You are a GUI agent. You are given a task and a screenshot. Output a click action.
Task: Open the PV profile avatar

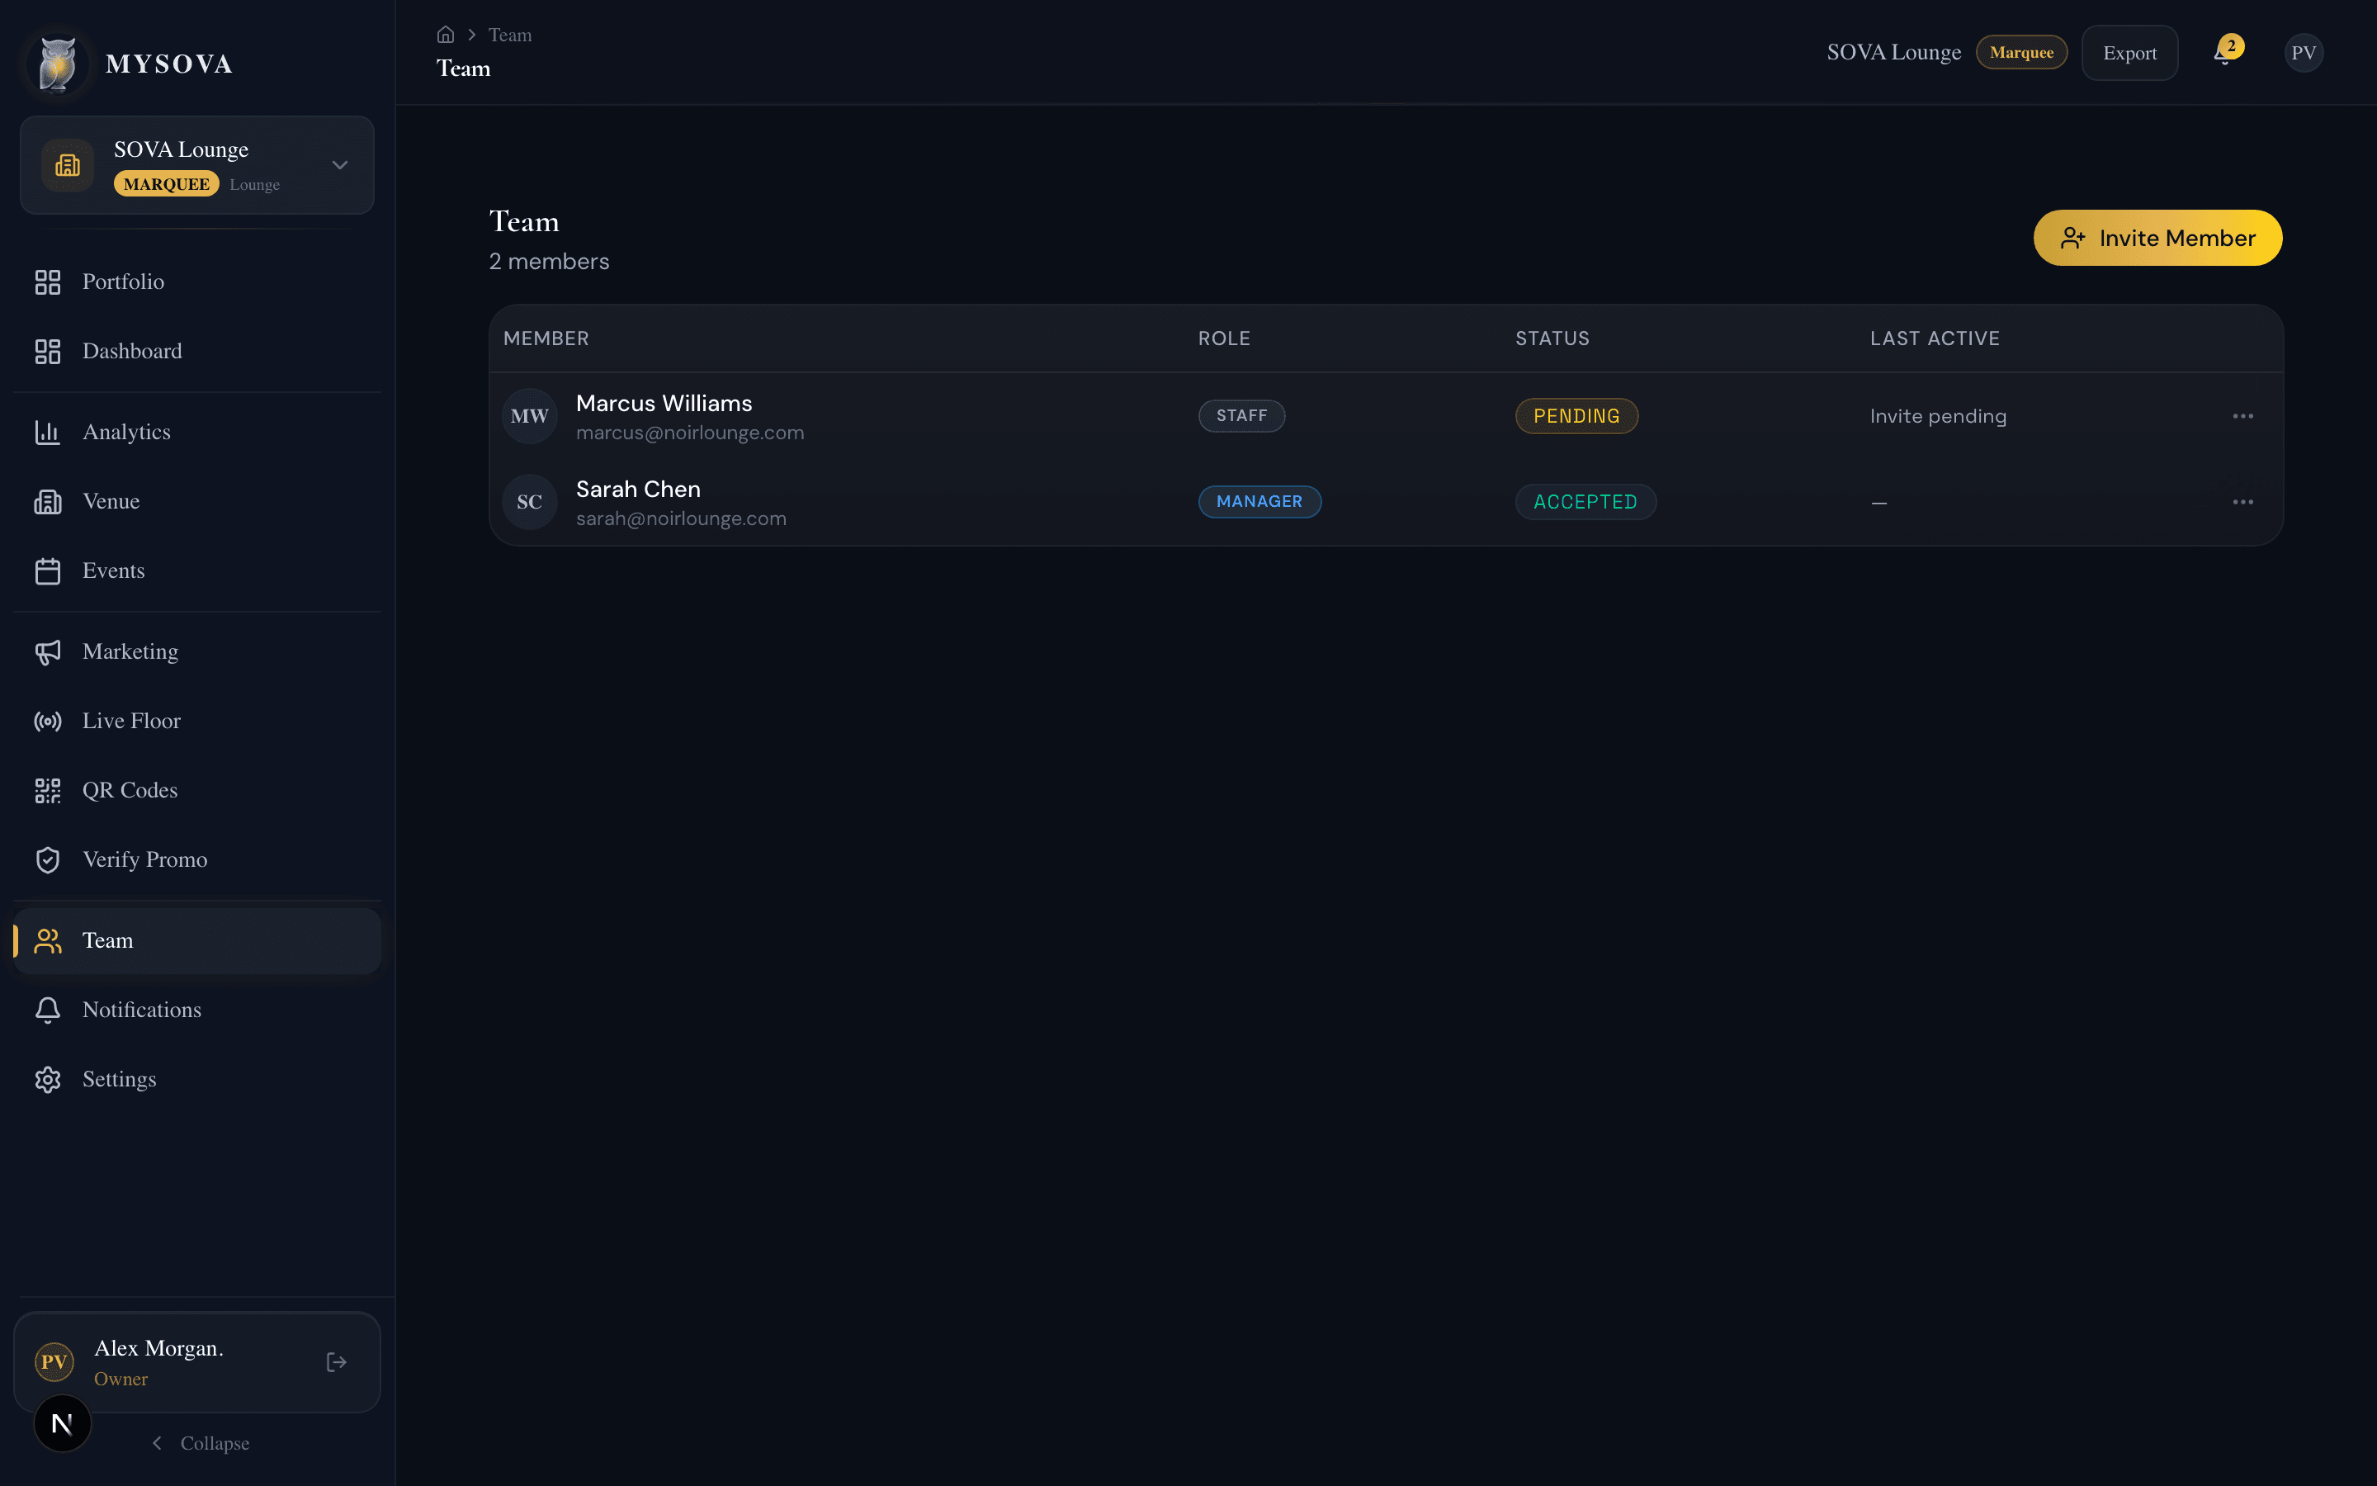pyautogui.click(x=2304, y=52)
